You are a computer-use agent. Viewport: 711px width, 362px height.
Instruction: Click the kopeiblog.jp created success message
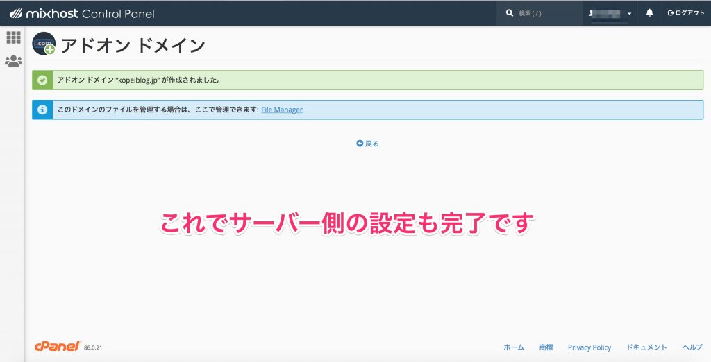pyautogui.click(x=139, y=80)
